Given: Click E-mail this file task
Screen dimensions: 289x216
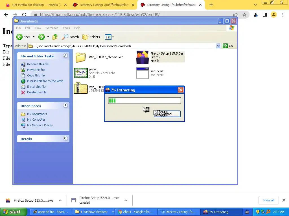Looking at the screenshot, I should [36, 87].
